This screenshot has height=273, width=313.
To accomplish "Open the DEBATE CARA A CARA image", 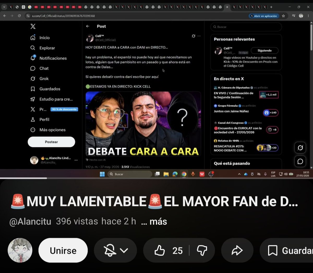I will [143, 124].
